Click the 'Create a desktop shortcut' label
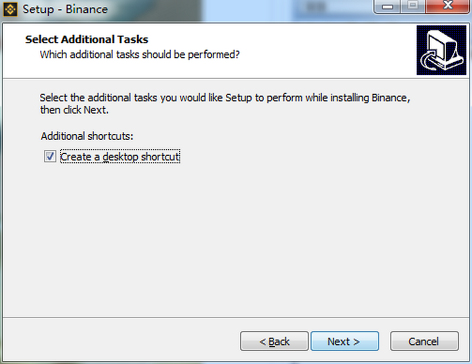472x364 pixels. pos(120,157)
